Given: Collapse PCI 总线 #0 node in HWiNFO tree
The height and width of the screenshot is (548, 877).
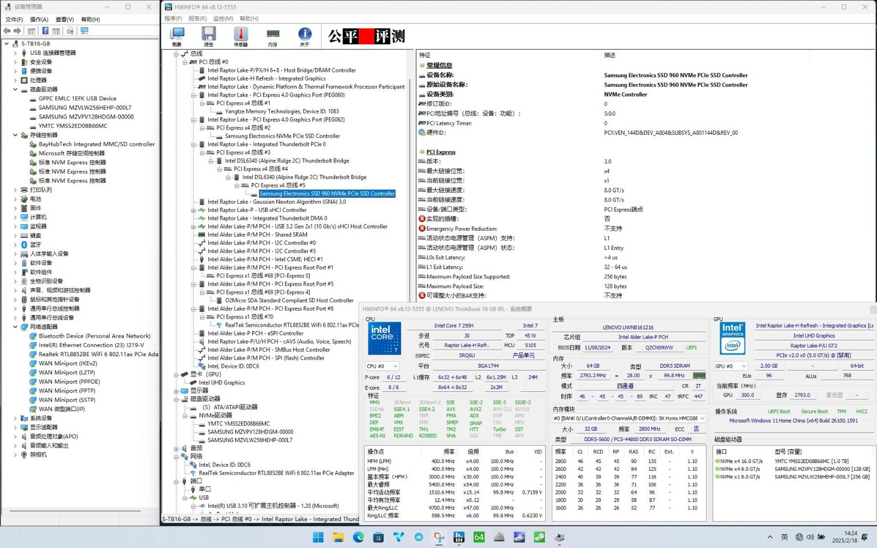Looking at the screenshot, I should (185, 62).
